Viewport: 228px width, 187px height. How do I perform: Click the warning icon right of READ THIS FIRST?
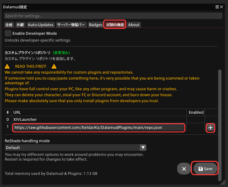click(54, 66)
